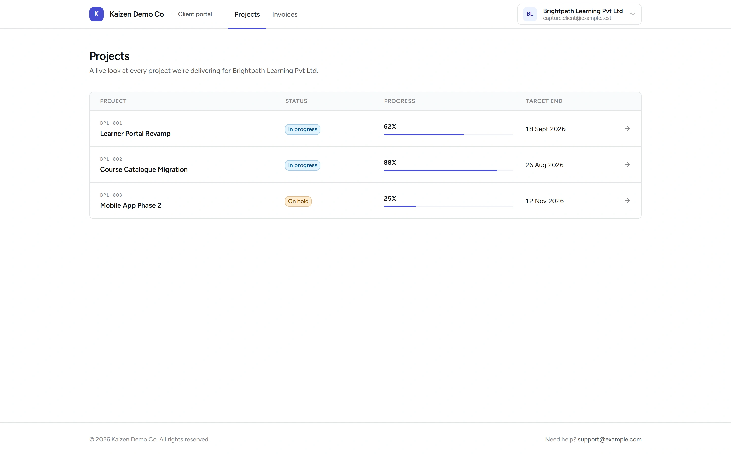The width and height of the screenshot is (731, 456).
Task: Click the 26 Aug 2026 target date
Action: [544, 165]
